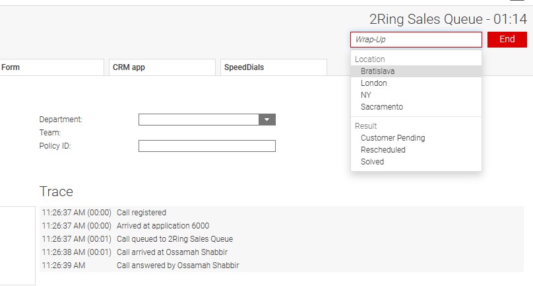Select 'Arrived at application 6000' trace row
Viewport: 533px width, 286px height.
(163, 226)
